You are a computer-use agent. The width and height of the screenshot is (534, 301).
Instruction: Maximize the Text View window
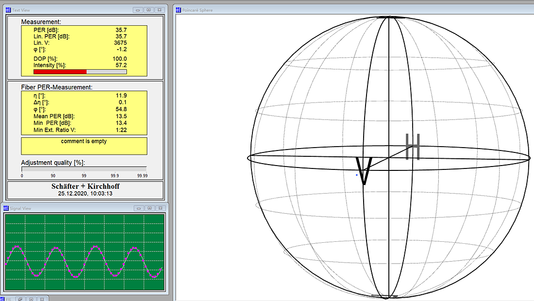point(149,10)
